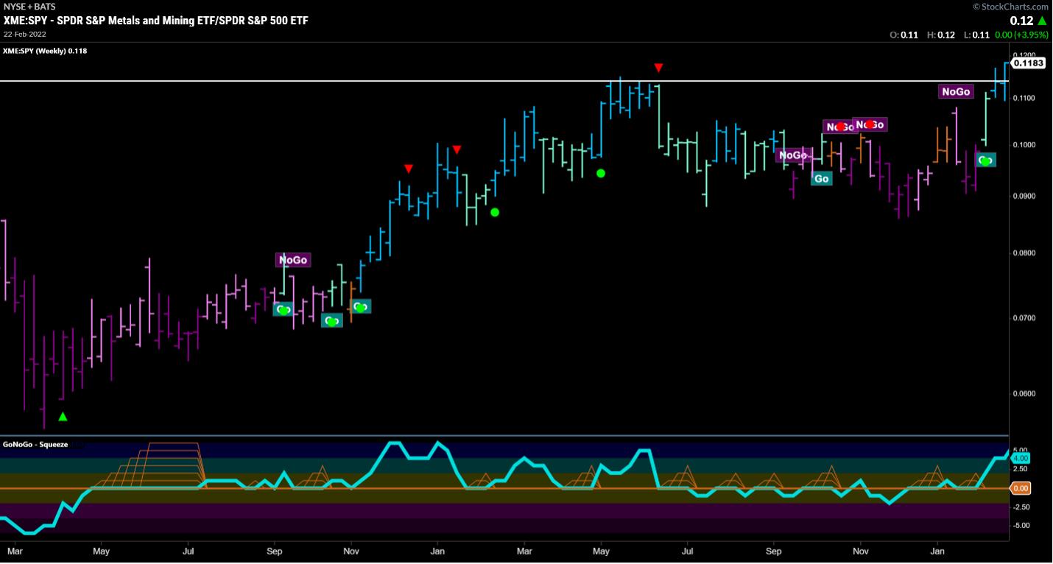
Task: Click the 0.0800 price axis label
Action: (1025, 253)
